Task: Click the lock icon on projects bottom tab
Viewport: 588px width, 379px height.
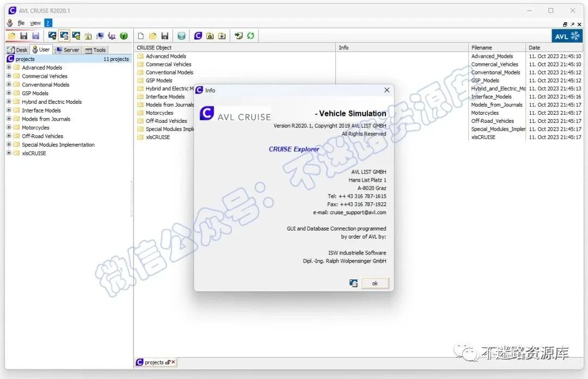Action: coord(168,362)
